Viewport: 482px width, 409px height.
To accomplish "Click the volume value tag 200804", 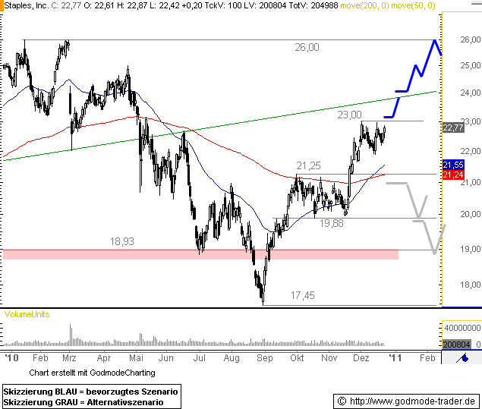I will tap(456, 345).
